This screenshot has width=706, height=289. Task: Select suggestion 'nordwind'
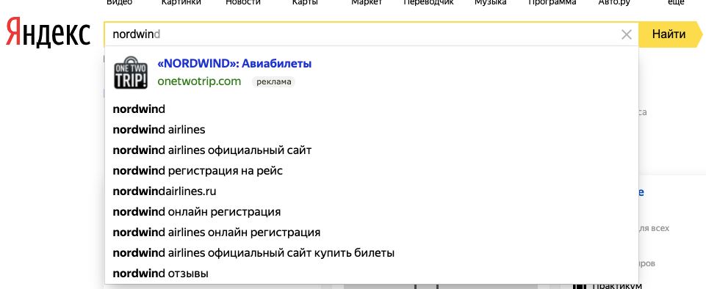(372, 109)
